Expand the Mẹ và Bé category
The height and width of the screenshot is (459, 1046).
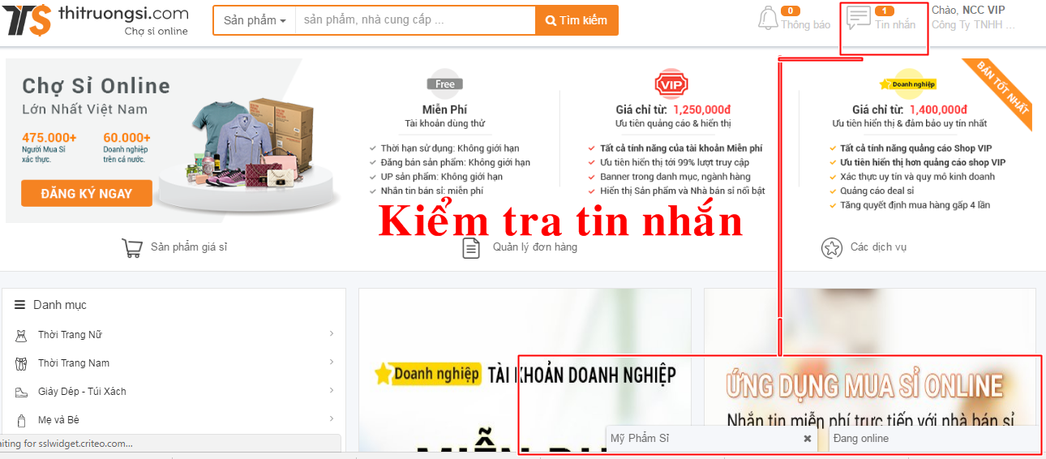click(332, 418)
